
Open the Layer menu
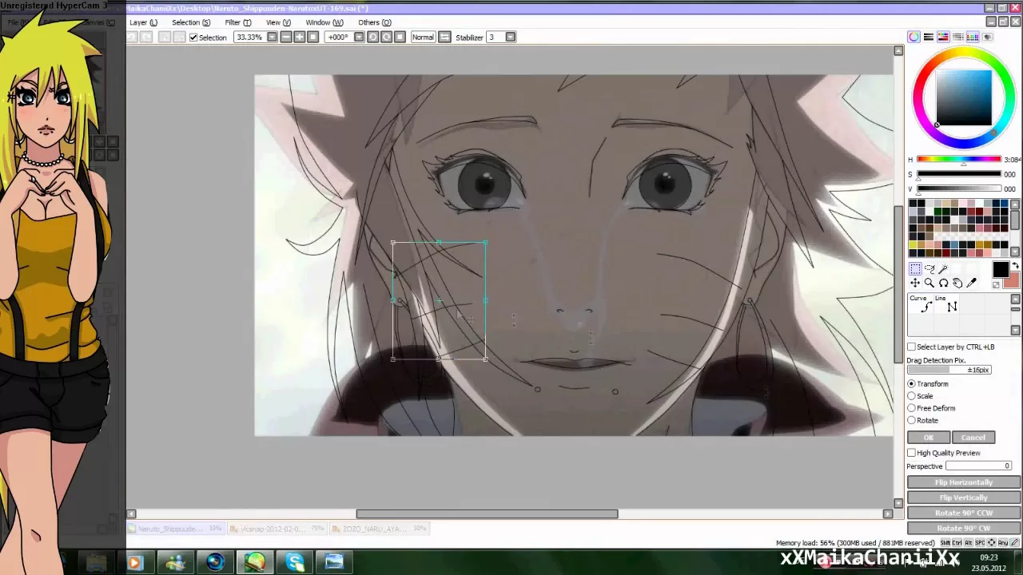[143, 22]
